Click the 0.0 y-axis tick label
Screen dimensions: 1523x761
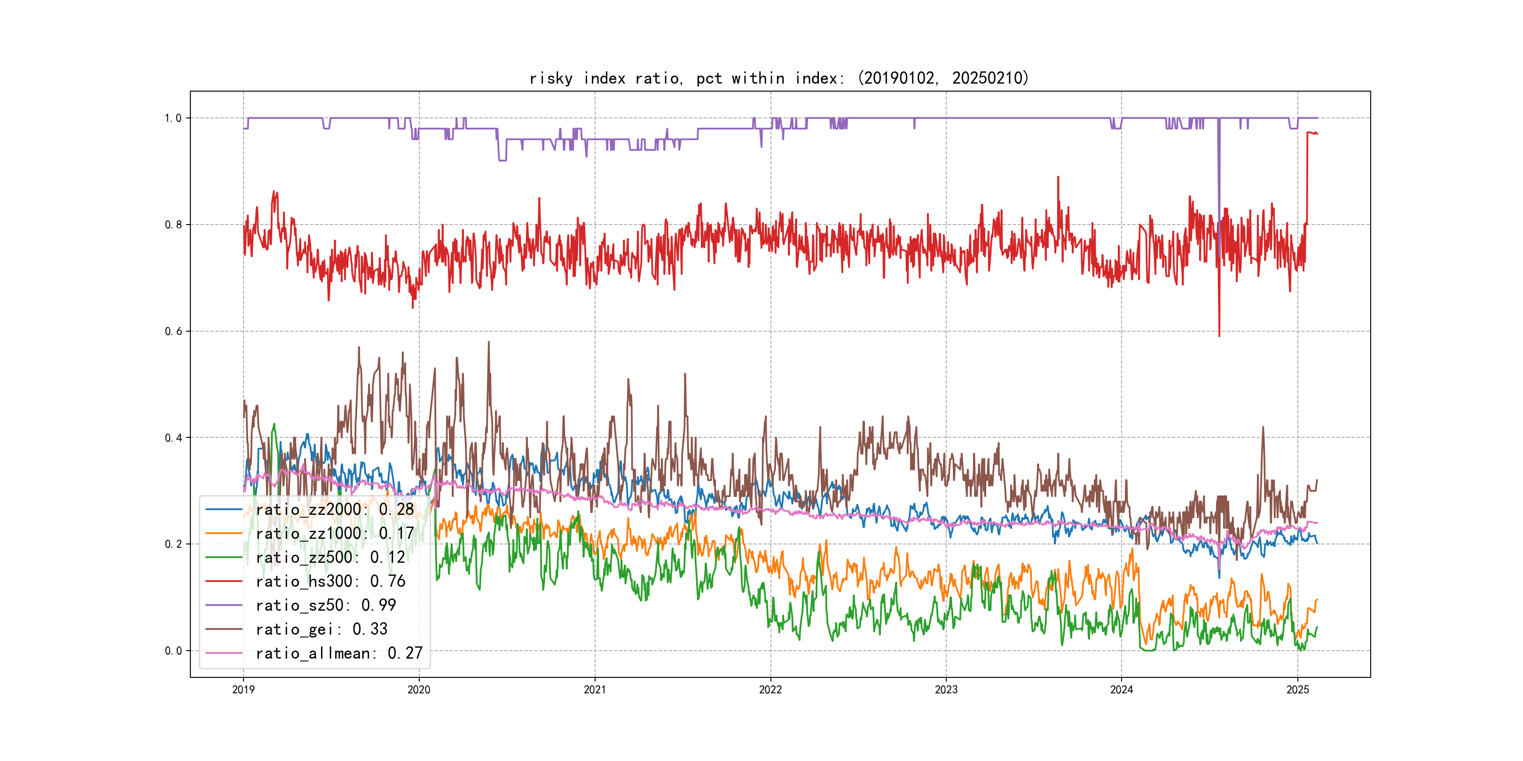[173, 651]
